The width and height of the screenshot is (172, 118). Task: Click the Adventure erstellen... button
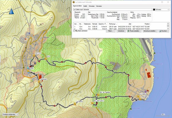coord(149,31)
